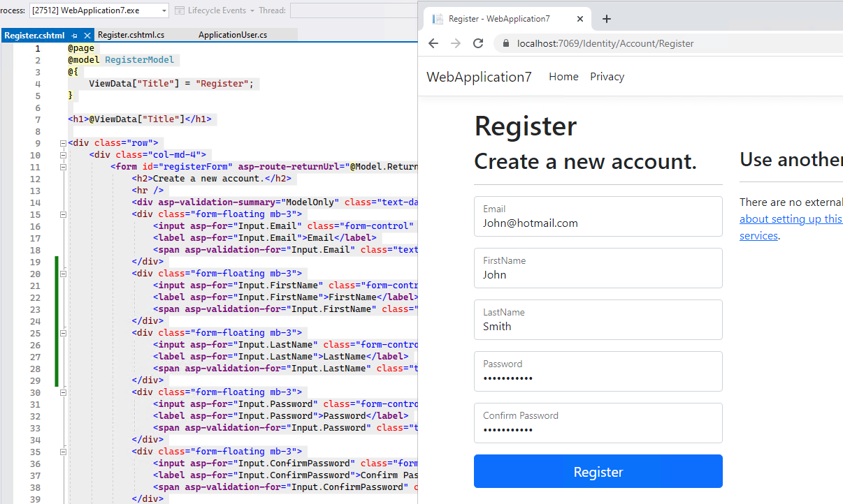Open the Privacy page link
Screen dimensions: 843x504
pos(607,77)
